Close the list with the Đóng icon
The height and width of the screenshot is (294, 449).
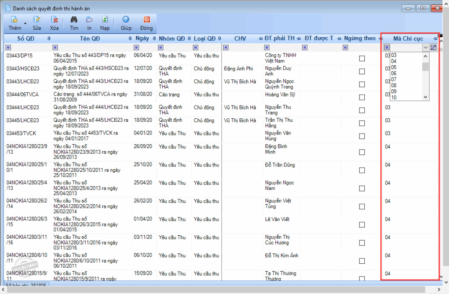(146, 20)
